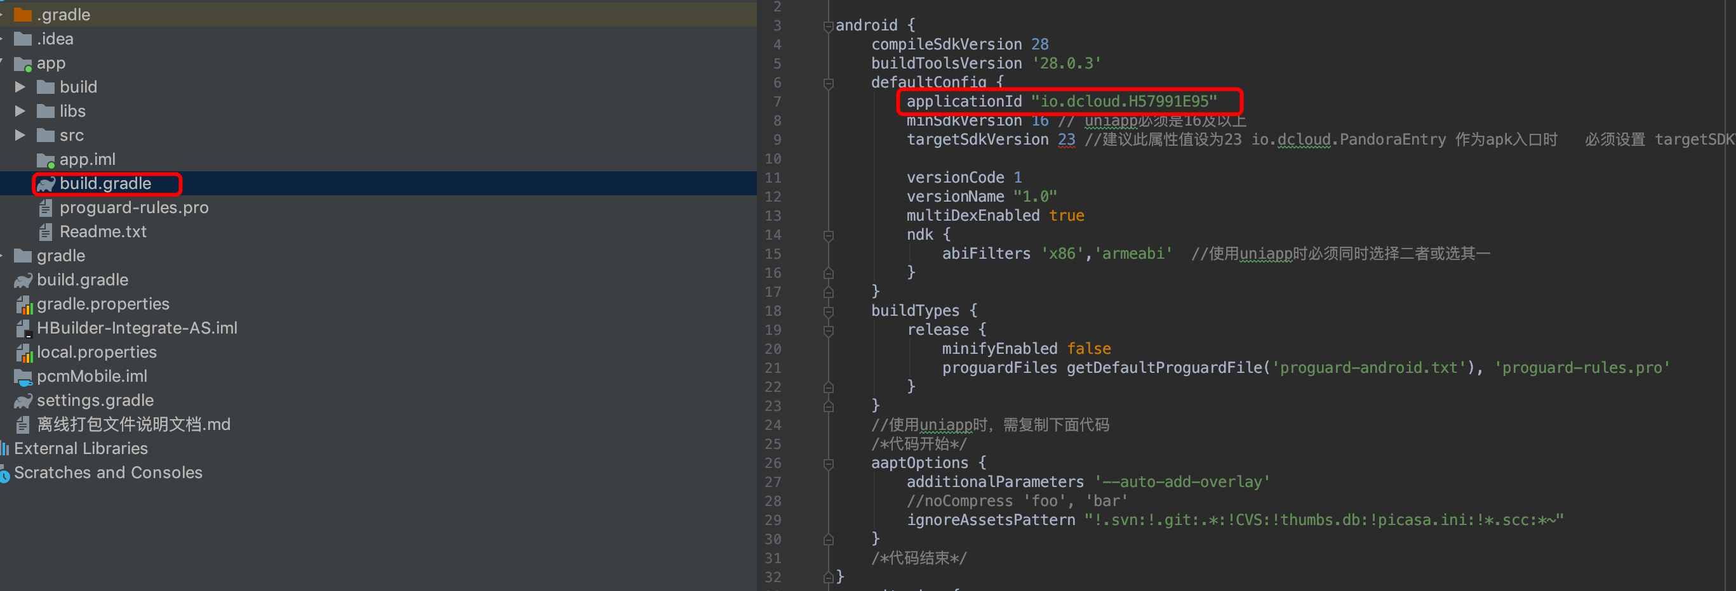Click the src folder icon
The width and height of the screenshot is (1736, 591).
(x=46, y=135)
